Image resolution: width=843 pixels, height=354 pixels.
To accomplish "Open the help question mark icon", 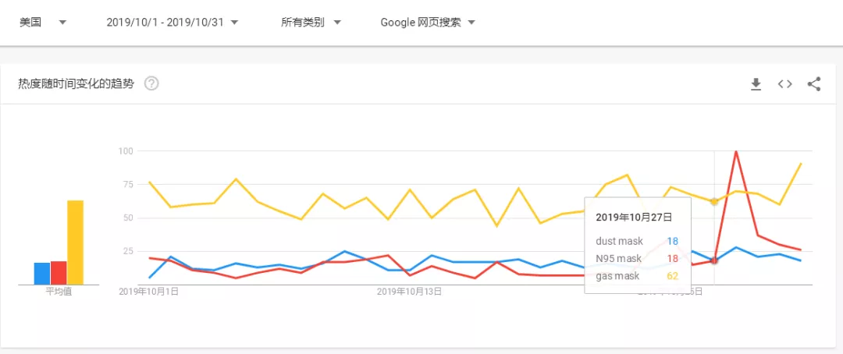I will [x=151, y=83].
